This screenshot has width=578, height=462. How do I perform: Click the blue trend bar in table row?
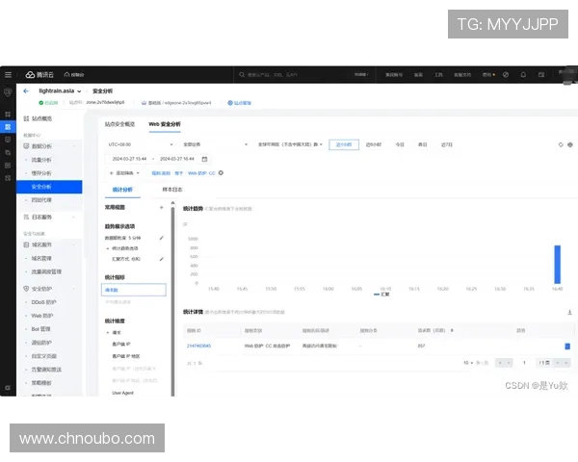pos(567,346)
